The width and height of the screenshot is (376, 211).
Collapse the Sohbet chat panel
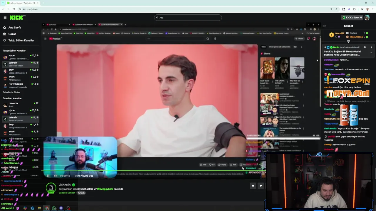(324, 26)
